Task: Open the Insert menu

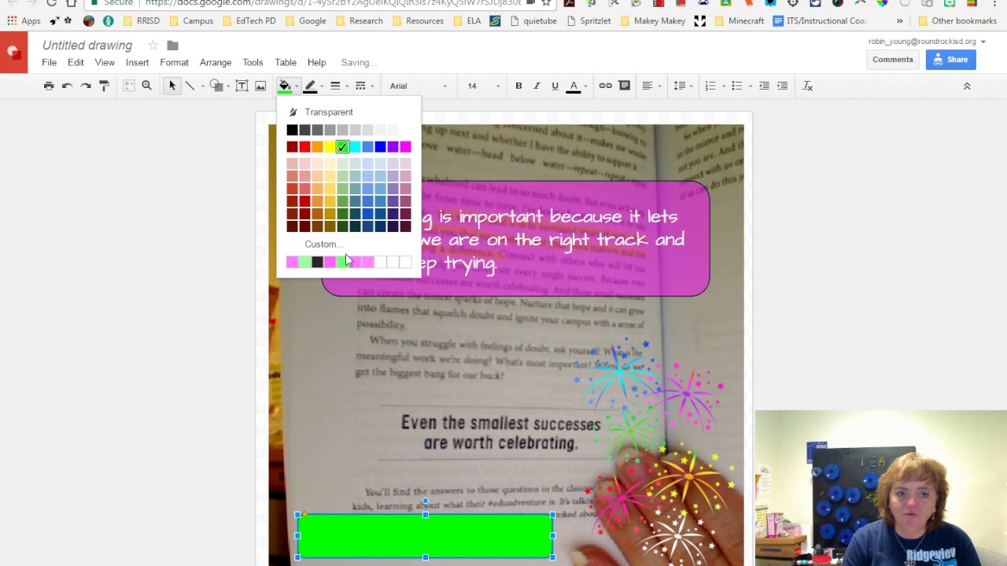Action: pos(137,62)
